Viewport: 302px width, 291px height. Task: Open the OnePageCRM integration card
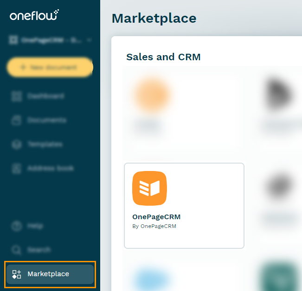184,206
